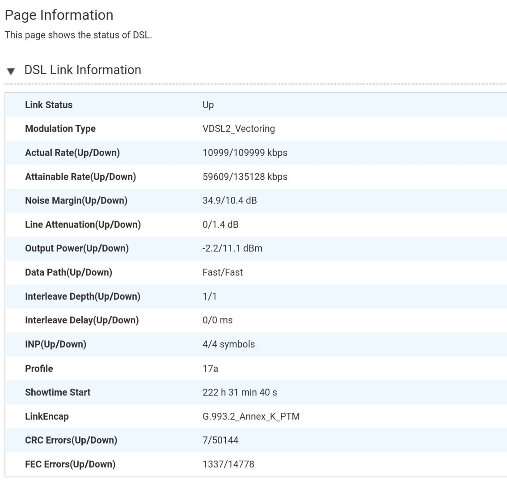Select the LinkEncap value G.993.2_Annex_K_PTM
Image resolution: width=507 pixels, height=483 pixels.
251,416
